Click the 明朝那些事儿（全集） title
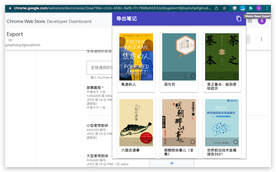The height and width of the screenshot is (172, 276). pyautogui.click(x=179, y=152)
